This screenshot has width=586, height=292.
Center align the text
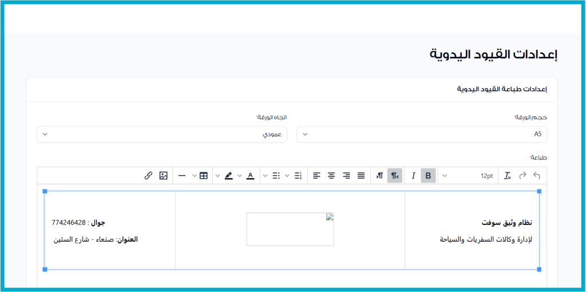pos(331,176)
